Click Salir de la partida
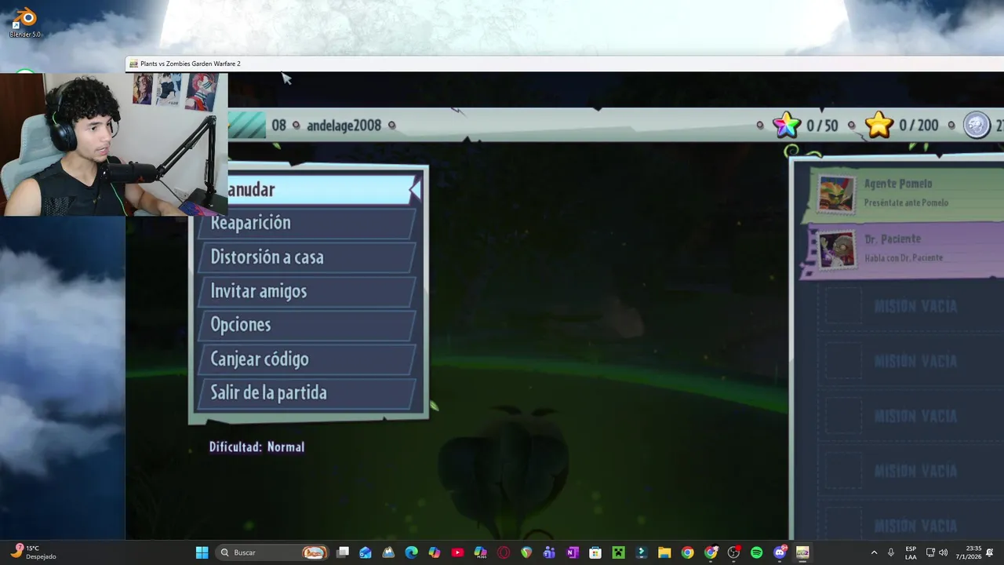This screenshot has width=1004, height=565. pyautogui.click(x=307, y=393)
